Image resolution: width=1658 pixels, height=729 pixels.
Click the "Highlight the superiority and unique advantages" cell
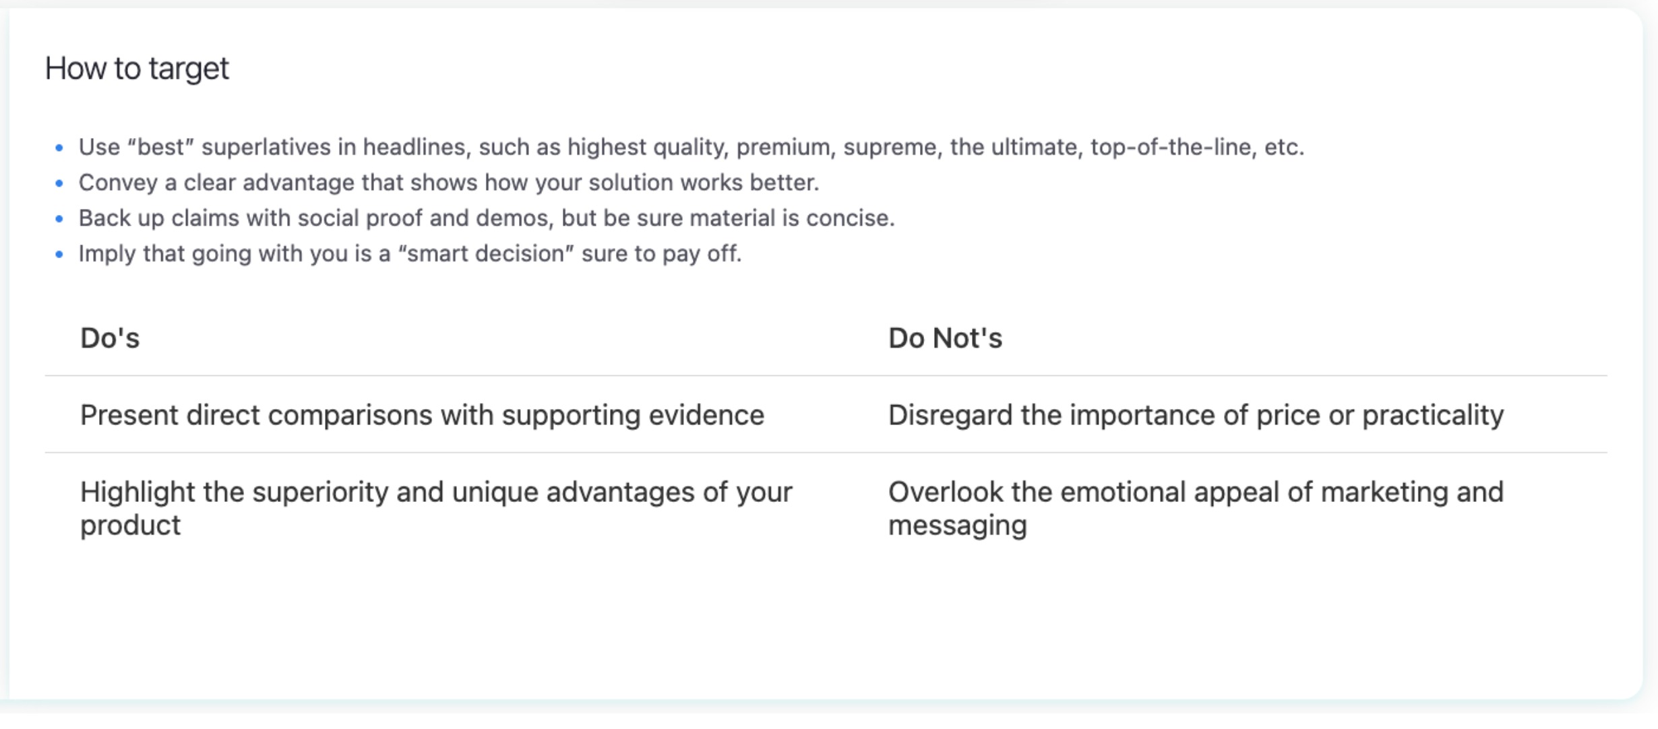click(x=435, y=508)
